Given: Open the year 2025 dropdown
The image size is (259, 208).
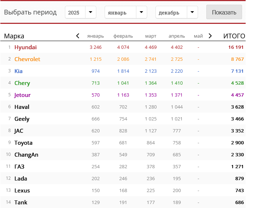Looking at the screenshot, I should point(80,12).
